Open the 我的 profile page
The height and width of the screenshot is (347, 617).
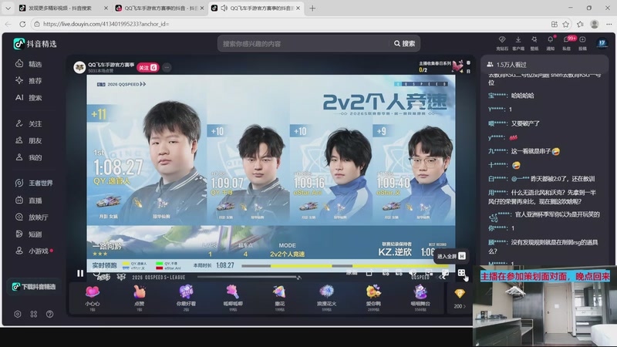(29, 157)
